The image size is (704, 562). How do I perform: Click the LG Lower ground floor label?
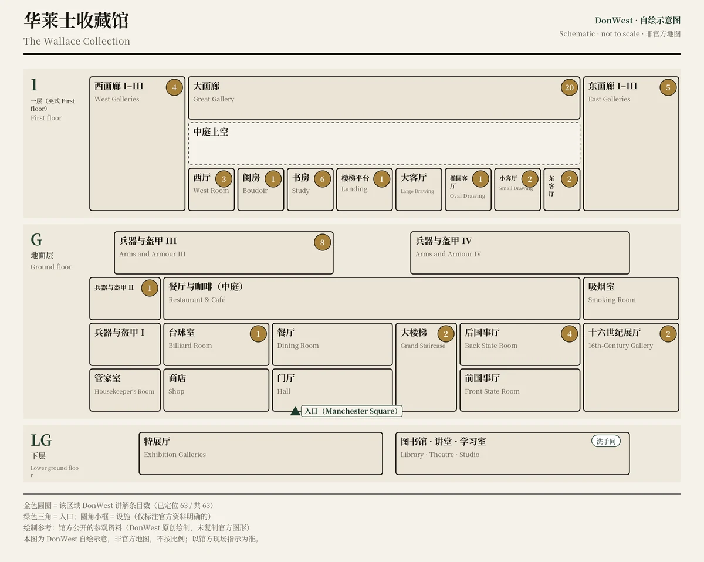pos(55,455)
